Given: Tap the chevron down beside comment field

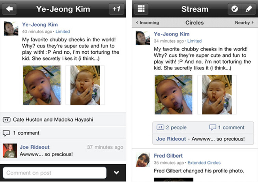Looking at the screenshot, I should click(116, 173).
